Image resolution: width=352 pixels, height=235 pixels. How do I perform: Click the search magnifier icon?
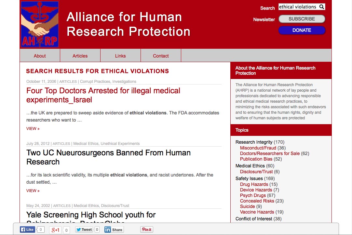tap(321, 7)
